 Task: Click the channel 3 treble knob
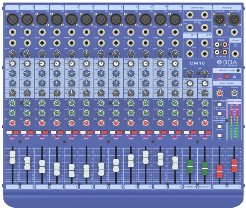pyautogui.click(x=42, y=64)
